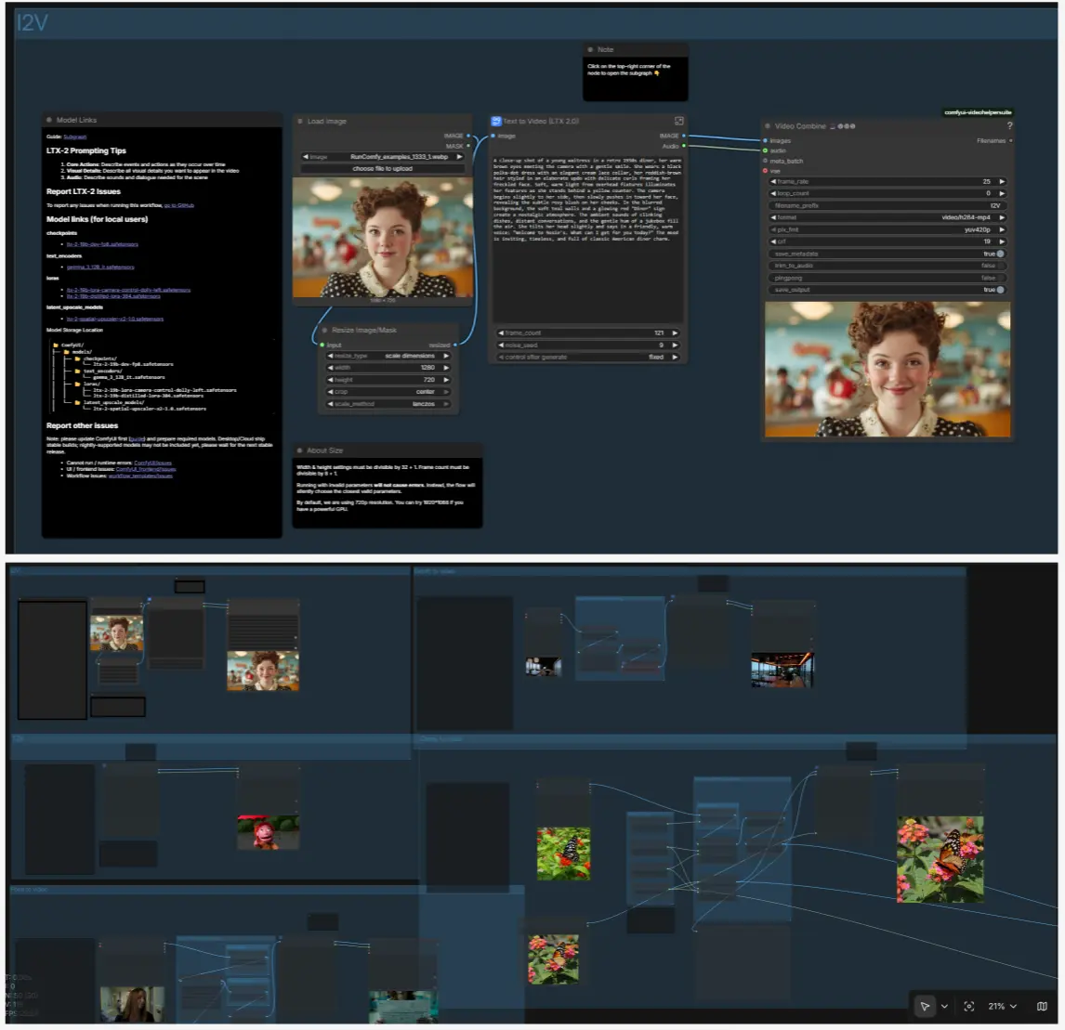Click the Resize node resized output socket

[x=454, y=345]
